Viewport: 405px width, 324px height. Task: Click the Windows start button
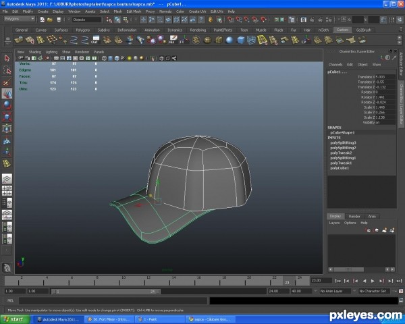click(16, 319)
